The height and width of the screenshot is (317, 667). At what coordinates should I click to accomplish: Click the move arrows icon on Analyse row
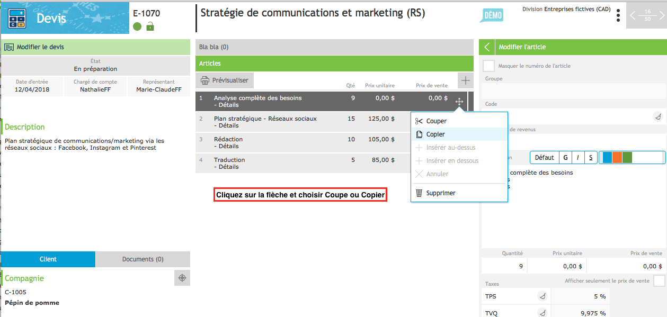pos(459,101)
